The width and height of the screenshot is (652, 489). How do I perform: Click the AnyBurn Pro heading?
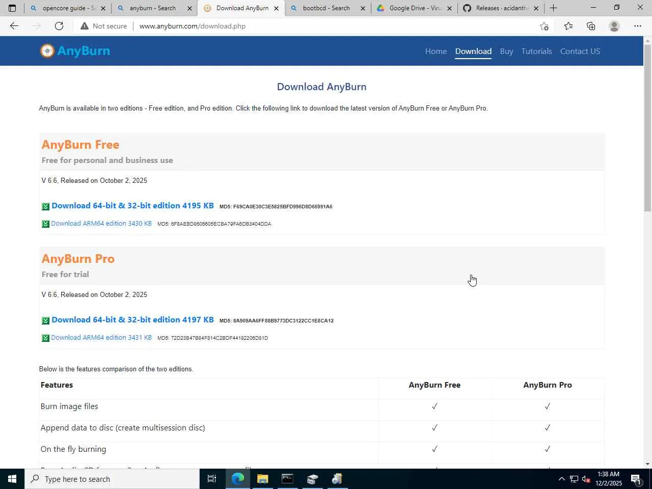coord(78,259)
